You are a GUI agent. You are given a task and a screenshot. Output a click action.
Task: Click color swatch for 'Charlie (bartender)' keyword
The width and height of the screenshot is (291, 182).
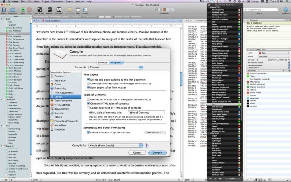[239, 17]
